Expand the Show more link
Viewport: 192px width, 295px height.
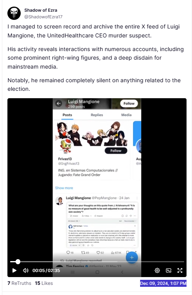(64, 188)
